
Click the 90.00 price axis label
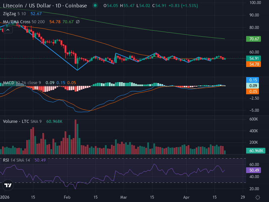[254, 15]
